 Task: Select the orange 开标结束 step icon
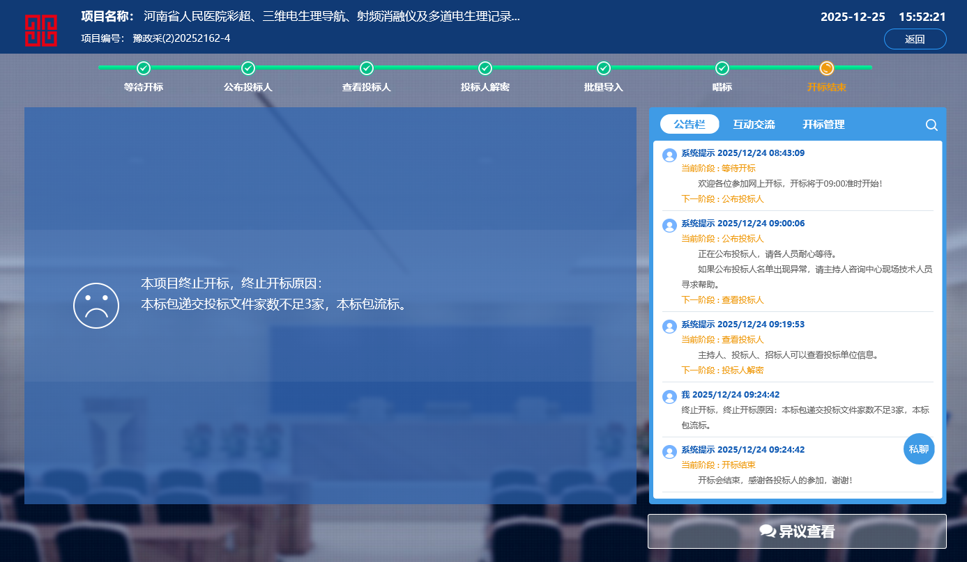(827, 68)
